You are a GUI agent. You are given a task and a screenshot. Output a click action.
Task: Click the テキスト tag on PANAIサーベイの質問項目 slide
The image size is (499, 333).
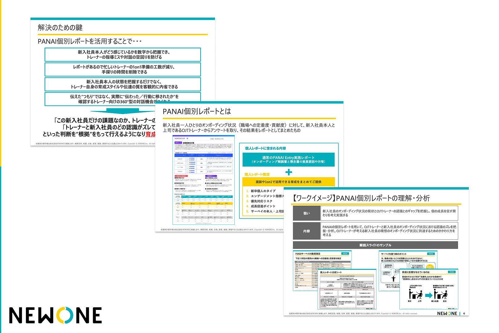tap(345, 253)
